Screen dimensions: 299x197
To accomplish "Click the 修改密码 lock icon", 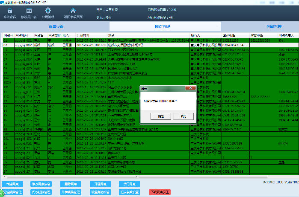I will click(9, 11).
